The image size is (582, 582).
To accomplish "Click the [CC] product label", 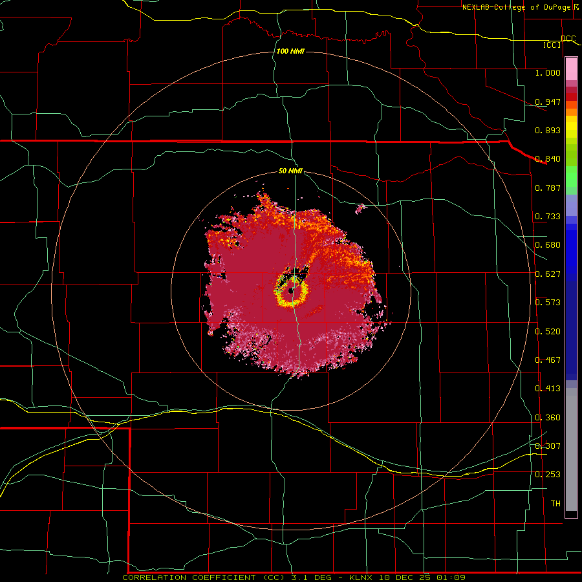I will (x=552, y=45).
